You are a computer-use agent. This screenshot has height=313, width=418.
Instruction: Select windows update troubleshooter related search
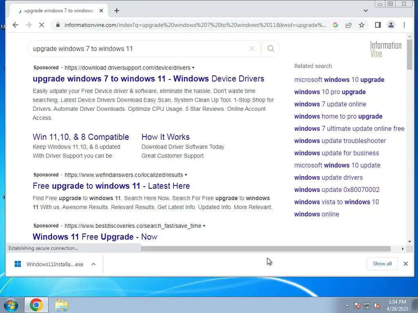340,141
